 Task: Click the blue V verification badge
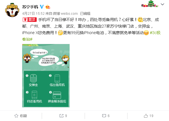(42, 7)
